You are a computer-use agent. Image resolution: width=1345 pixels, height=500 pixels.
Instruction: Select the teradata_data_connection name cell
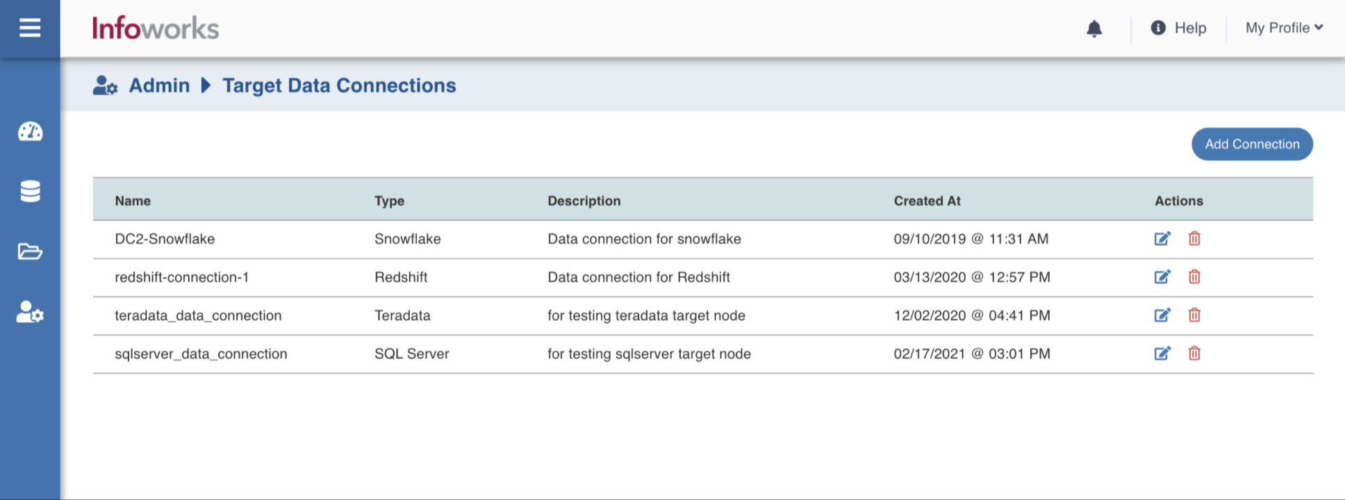[x=198, y=315]
